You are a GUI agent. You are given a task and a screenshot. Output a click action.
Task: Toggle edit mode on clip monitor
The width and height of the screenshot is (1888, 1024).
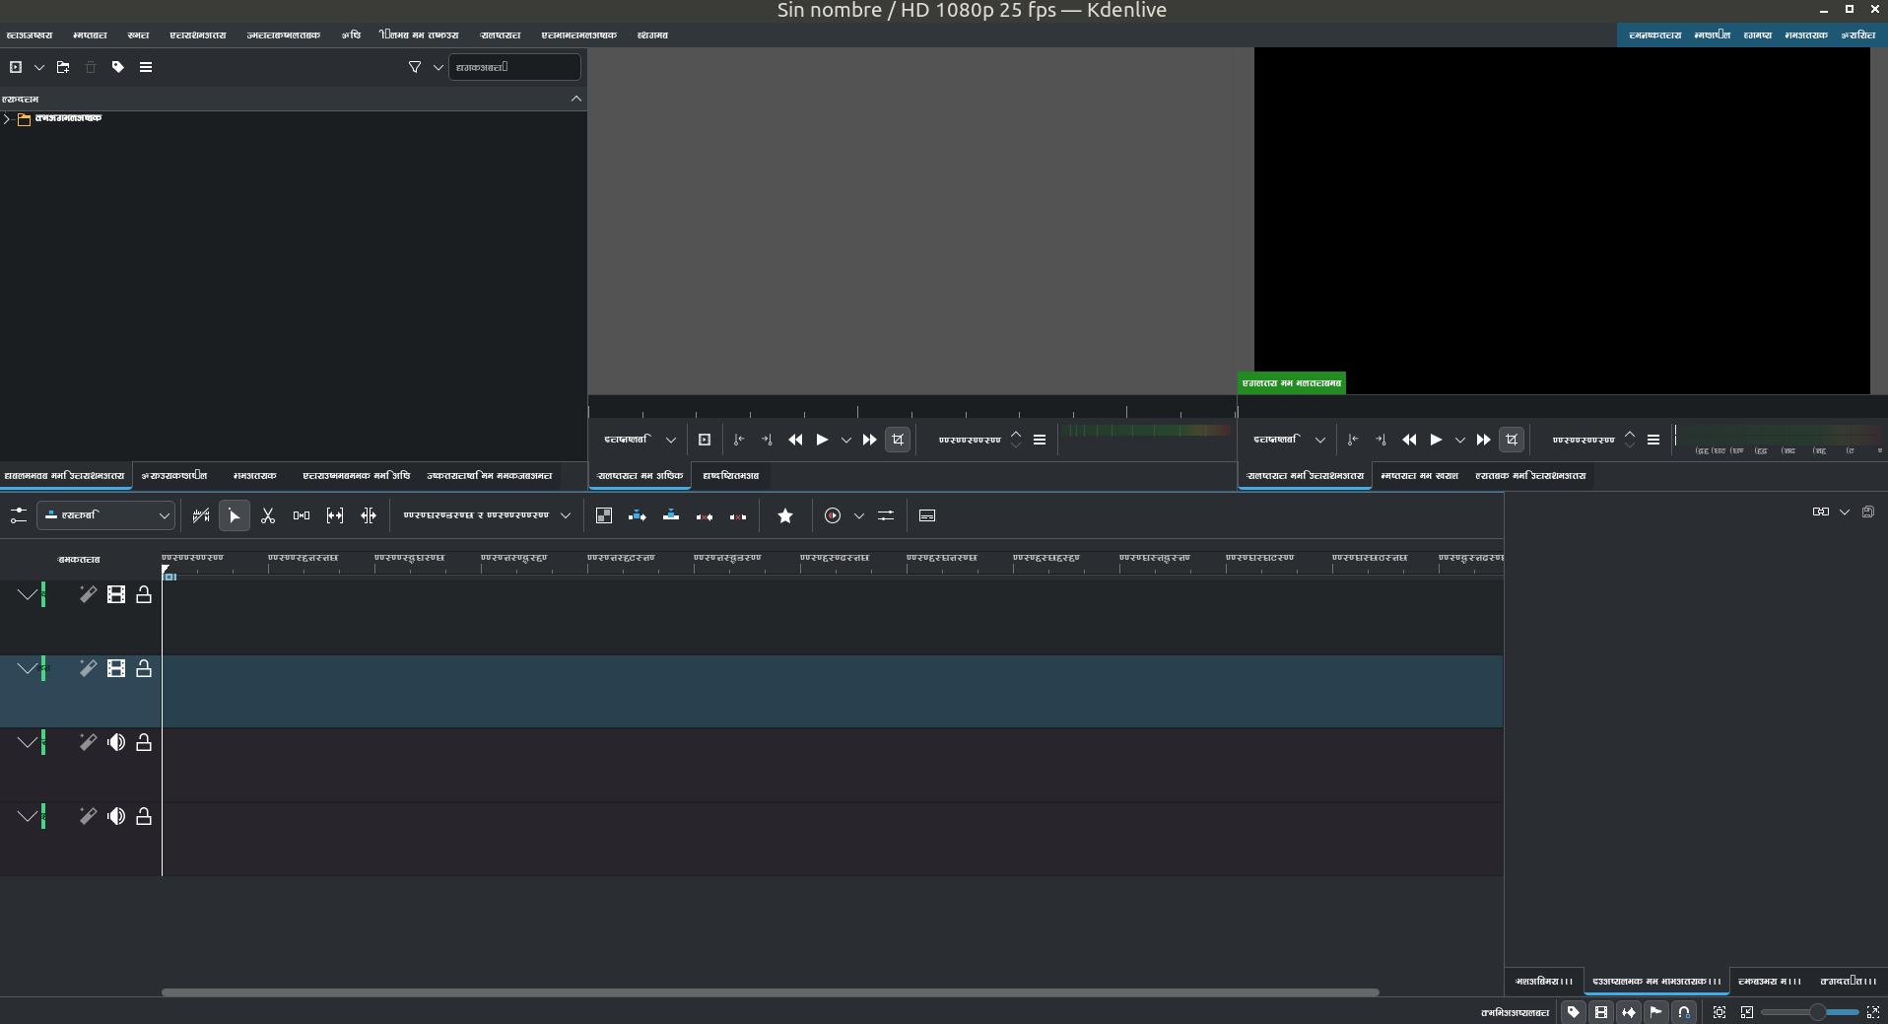click(898, 440)
